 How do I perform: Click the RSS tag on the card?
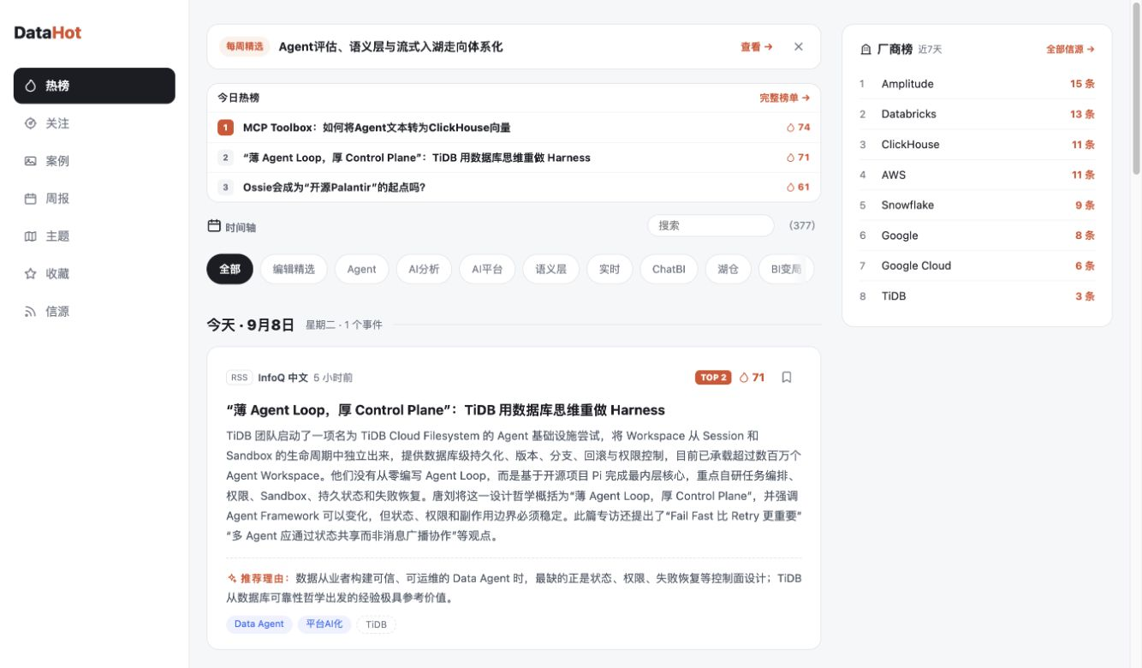click(x=239, y=377)
